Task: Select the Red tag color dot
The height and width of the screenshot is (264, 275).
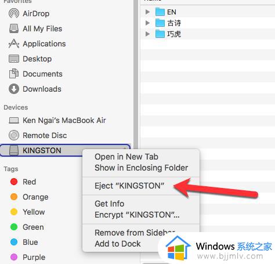Action: click(14, 182)
